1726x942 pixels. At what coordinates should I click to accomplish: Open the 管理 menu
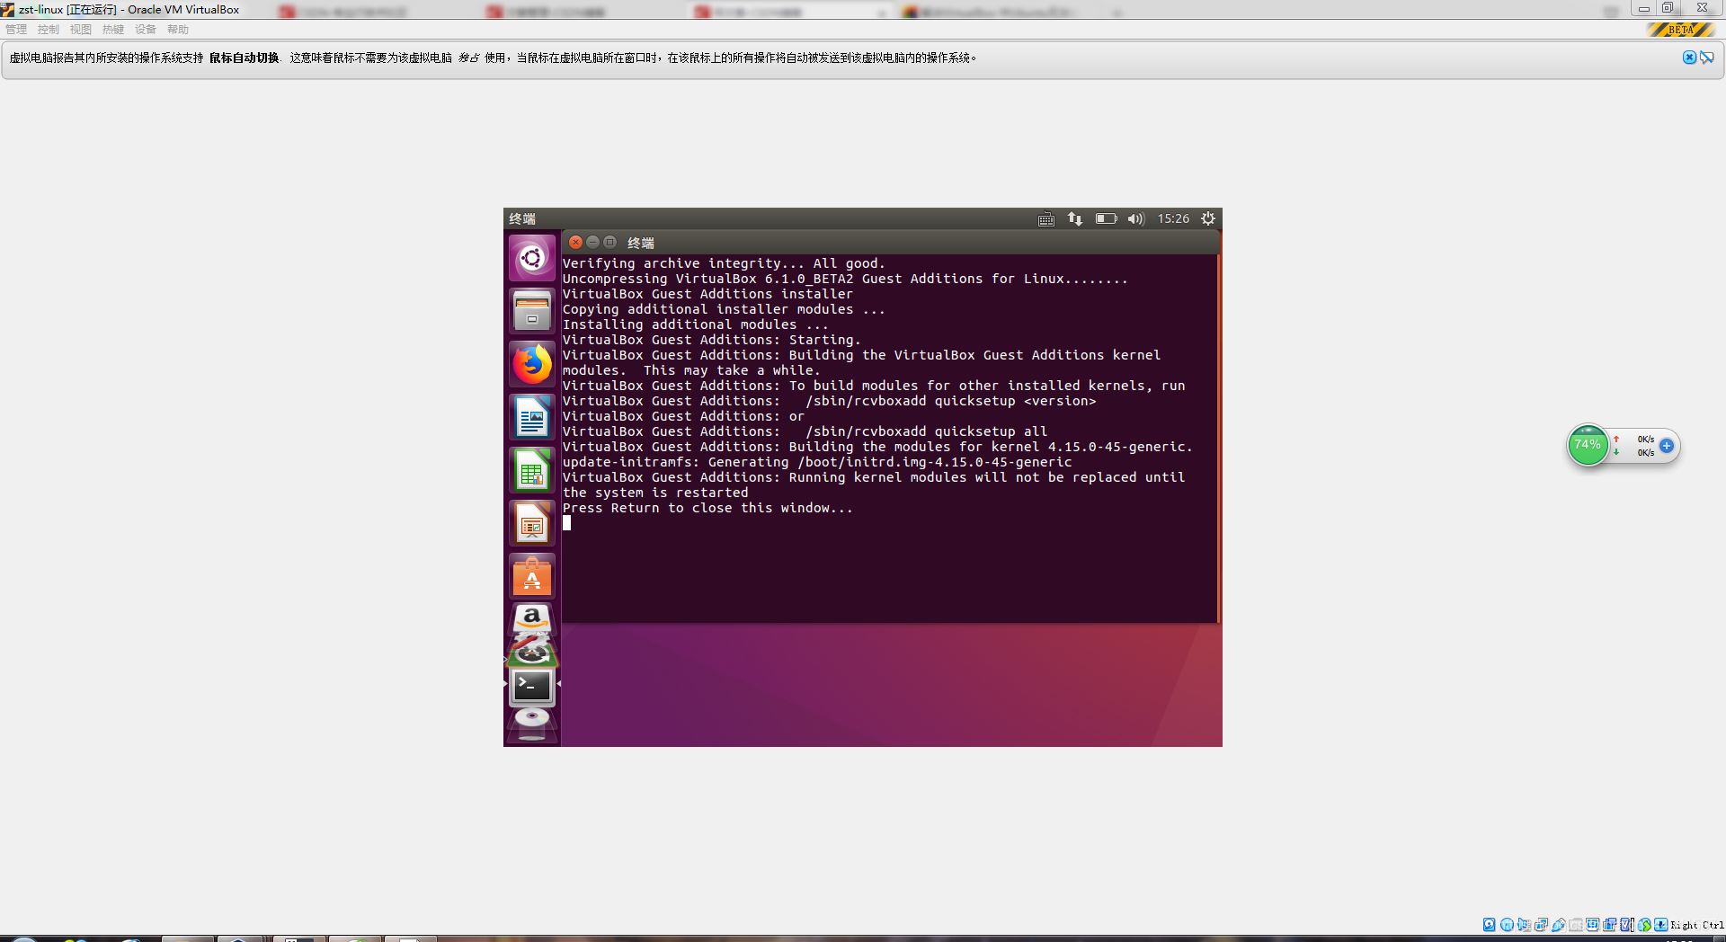[x=16, y=30]
